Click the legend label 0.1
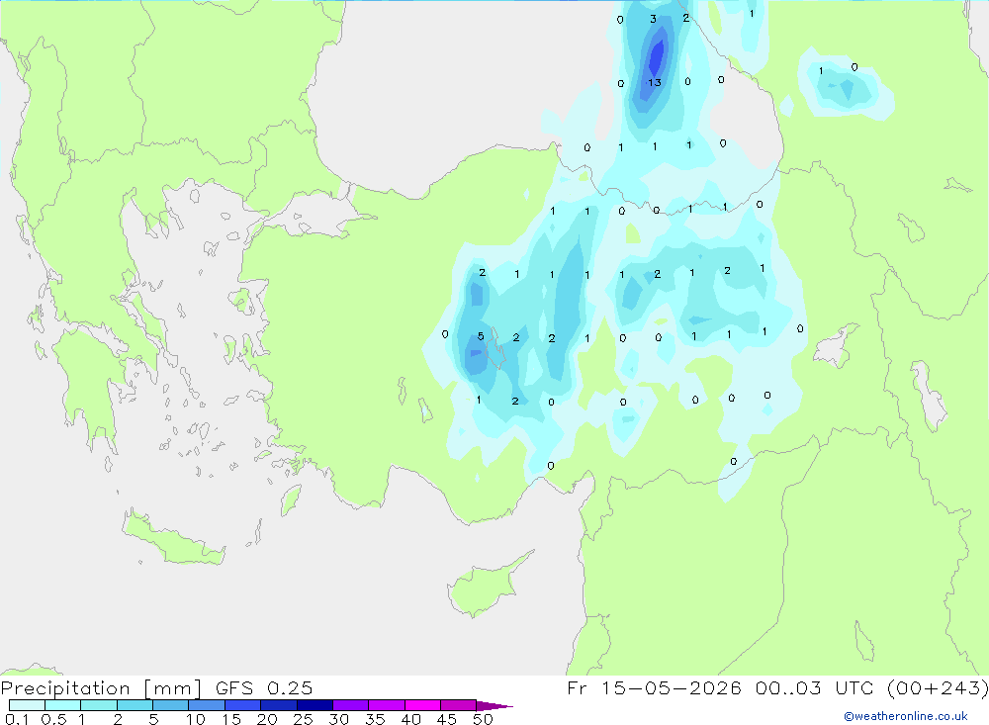The width and height of the screenshot is (989, 725). (17, 719)
